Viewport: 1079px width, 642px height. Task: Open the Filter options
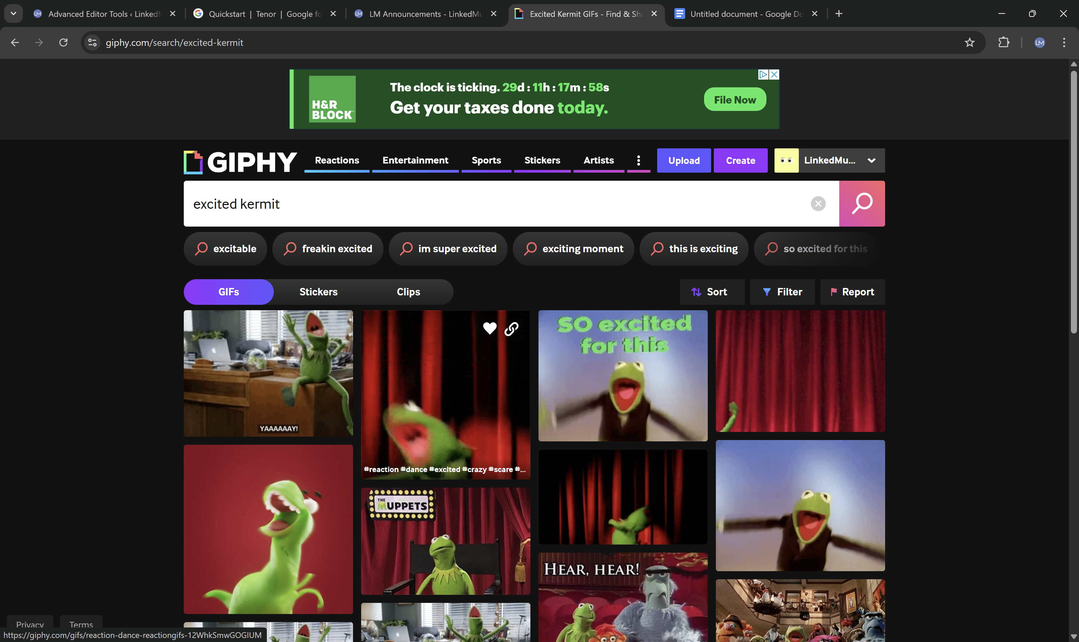tap(782, 292)
